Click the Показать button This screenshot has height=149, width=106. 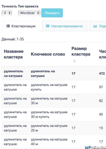pos(52,13)
